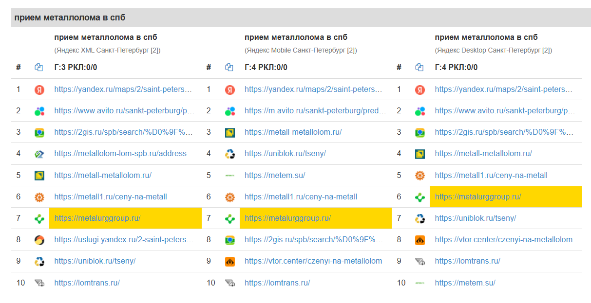This screenshot has height=303, width=591.
Task: Click the favicon beside the uslugi.yandex.ru link
Action: pyautogui.click(x=39, y=240)
